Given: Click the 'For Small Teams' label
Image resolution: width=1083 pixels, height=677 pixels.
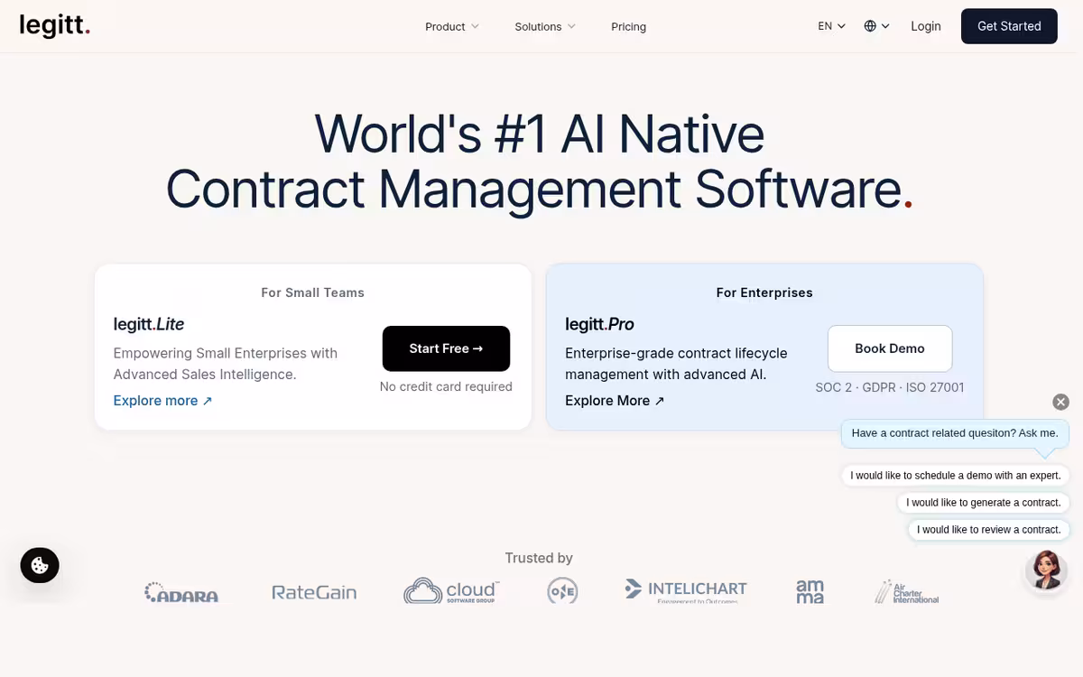Looking at the screenshot, I should (313, 292).
